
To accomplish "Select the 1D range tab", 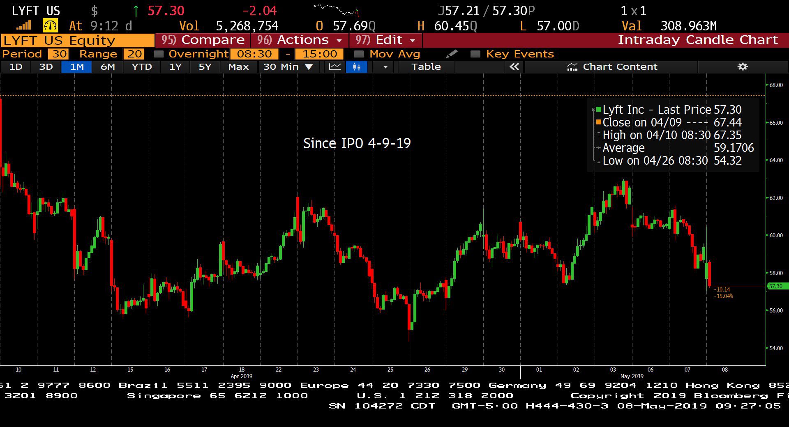I will click(x=16, y=67).
